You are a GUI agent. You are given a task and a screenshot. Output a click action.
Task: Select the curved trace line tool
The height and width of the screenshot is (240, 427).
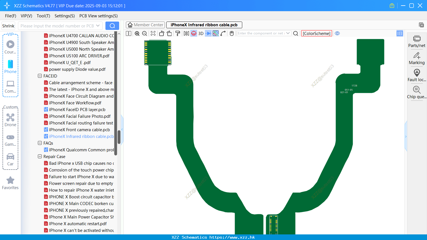click(223, 33)
